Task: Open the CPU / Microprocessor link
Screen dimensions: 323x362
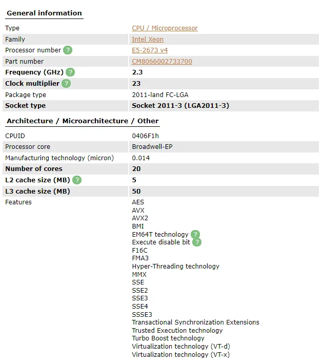Action: pyautogui.click(x=165, y=28)
